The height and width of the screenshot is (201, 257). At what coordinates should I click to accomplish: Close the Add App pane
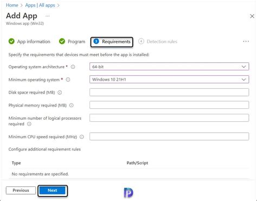click(252, 16)
